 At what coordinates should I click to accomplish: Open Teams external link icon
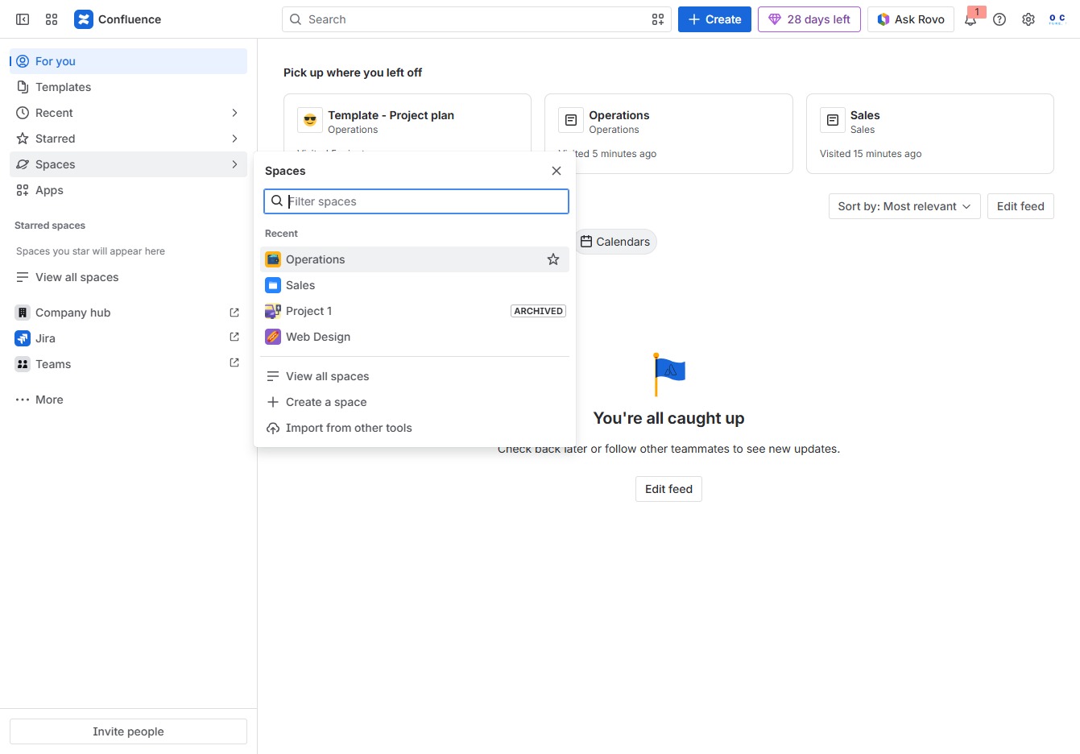click(x=234, y=364)
